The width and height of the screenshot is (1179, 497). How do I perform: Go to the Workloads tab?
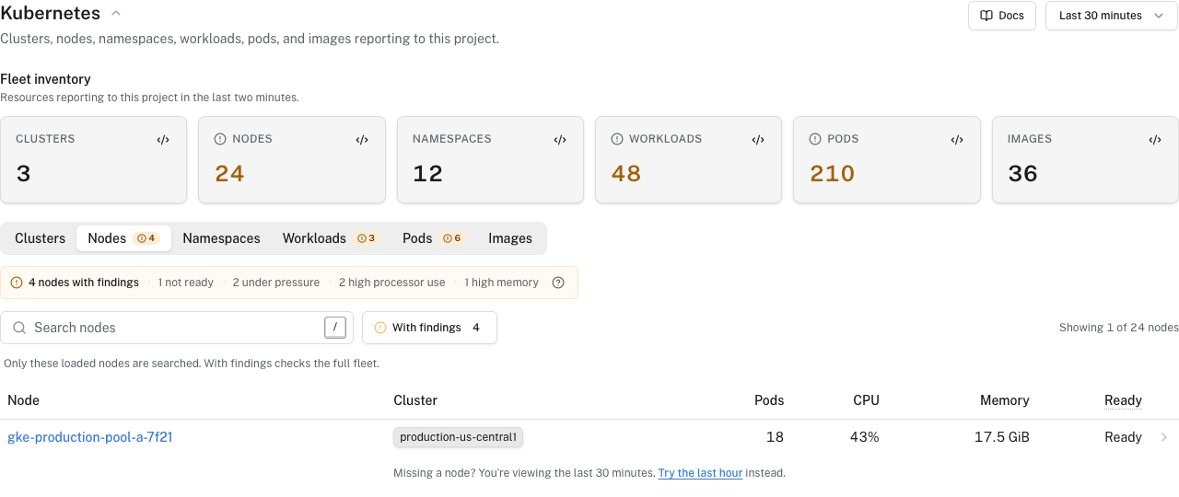pos(330,238)
